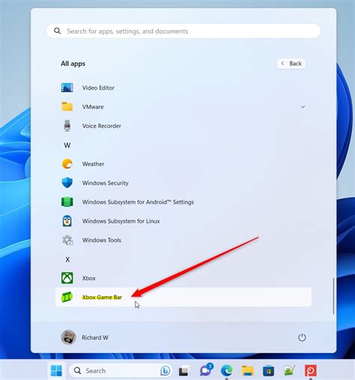
Task: Open the Chat app with notification badge
Action: [x=206, y=370]
